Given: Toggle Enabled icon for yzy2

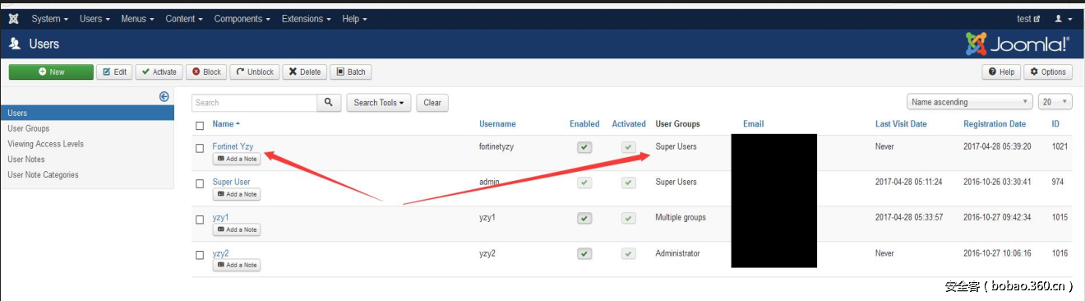Looking at the screenshot, I should coord(584,253).
